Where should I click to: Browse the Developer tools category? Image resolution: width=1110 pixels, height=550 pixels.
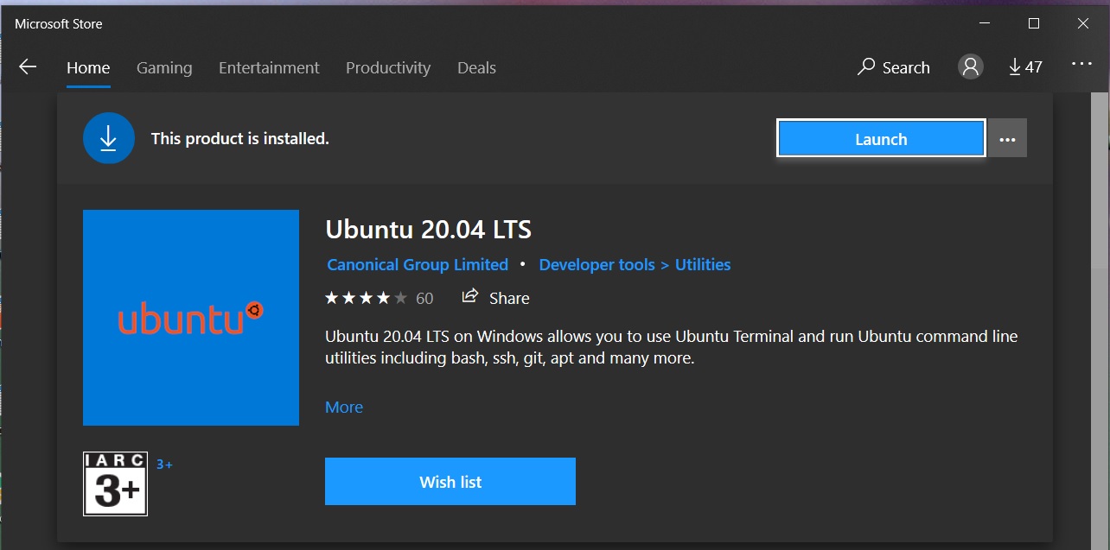tap(596, 265)
